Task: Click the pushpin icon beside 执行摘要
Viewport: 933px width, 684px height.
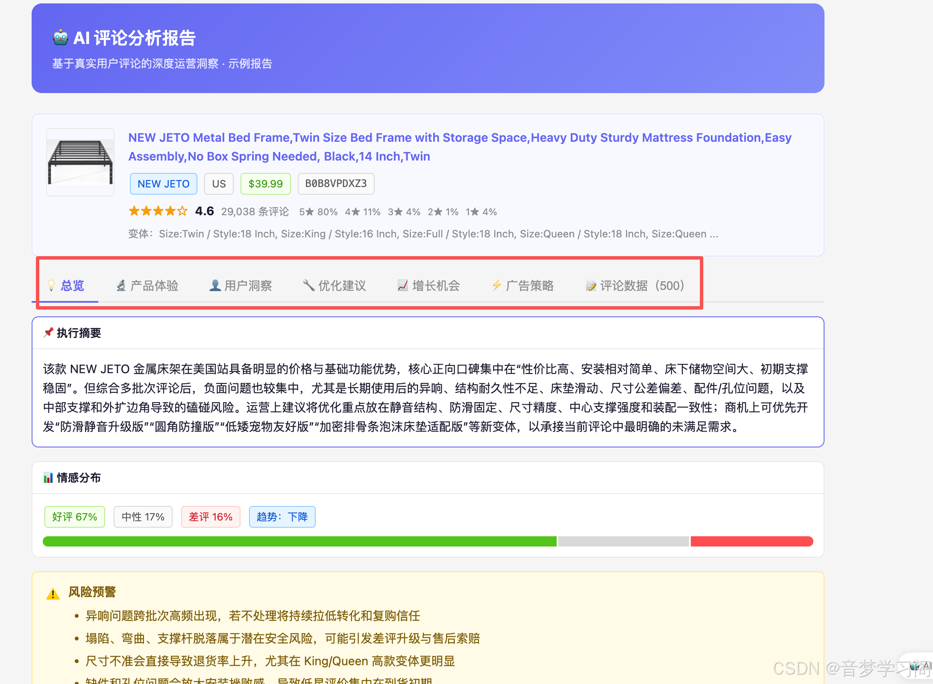Action: pyautogui.click(x=48, y=333)
